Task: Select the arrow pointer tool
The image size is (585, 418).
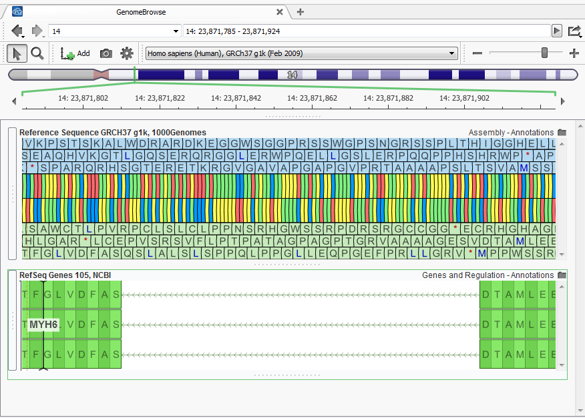Action: [17, 53]
